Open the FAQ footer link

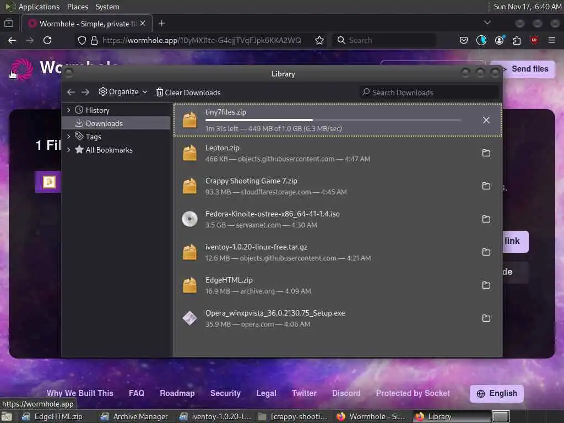point(137,393)
